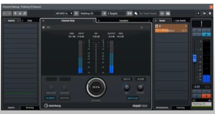Select the Equalizer tab

click(124, 21)
